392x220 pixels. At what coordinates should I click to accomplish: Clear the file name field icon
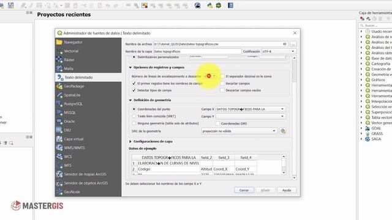pos(284,44)
